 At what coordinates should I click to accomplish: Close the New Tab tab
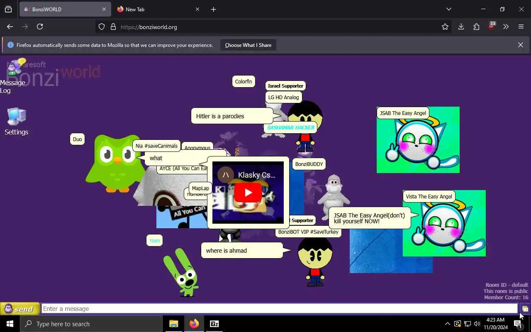tap(197, 9)
